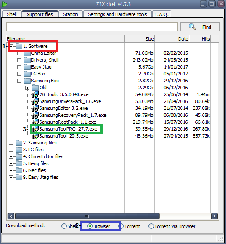This screenshot has width=226, height=244.
Task: Select the Browser download method
Action: pos(90,226)
